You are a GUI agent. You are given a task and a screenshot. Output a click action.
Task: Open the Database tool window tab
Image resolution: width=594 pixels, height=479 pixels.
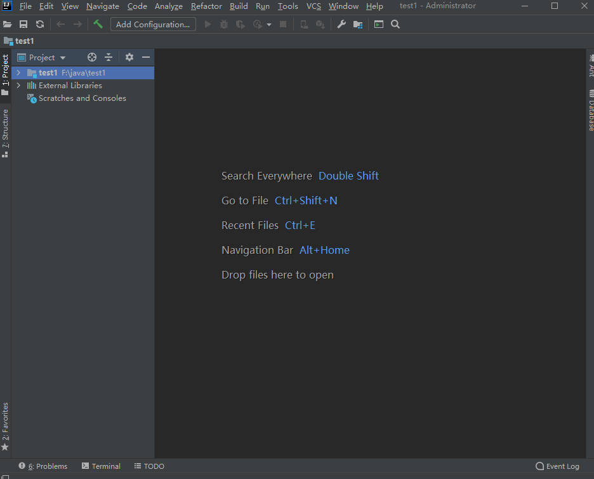(591, 110)
